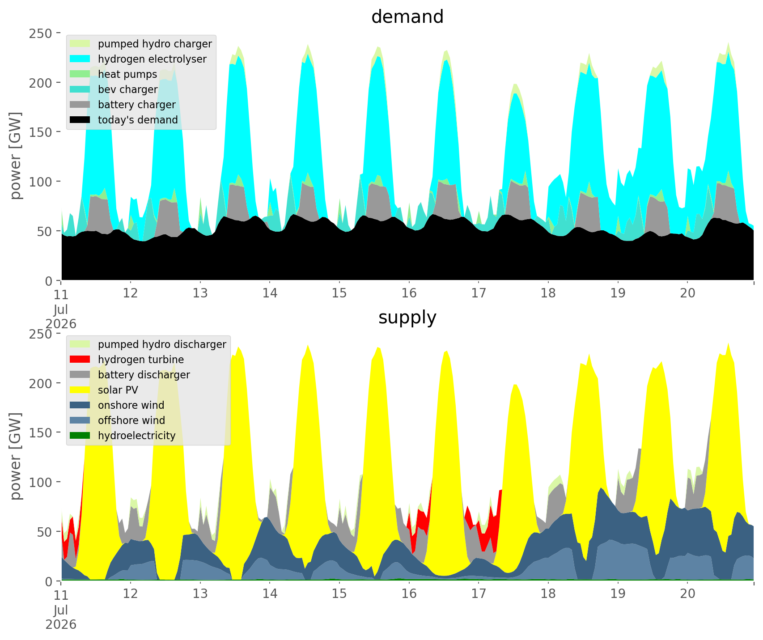Select the red hydrogen turbine legend swatch
The image size is (763, 640).
click(x=81, y=360)
